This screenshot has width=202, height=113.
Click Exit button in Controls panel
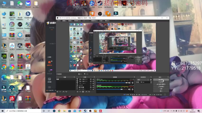161,91
